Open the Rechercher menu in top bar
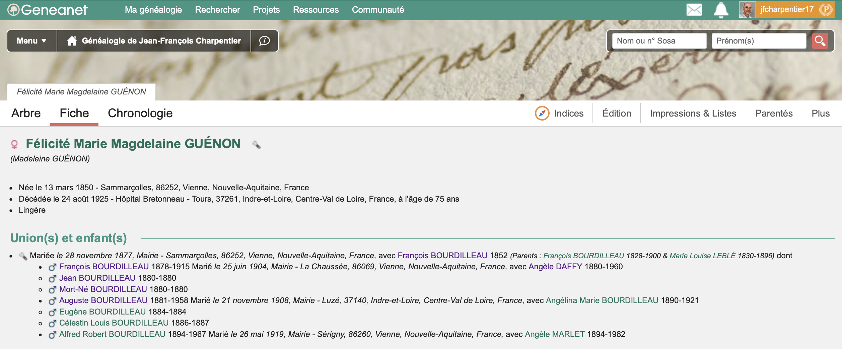842x349 pixels. point(217,10)
